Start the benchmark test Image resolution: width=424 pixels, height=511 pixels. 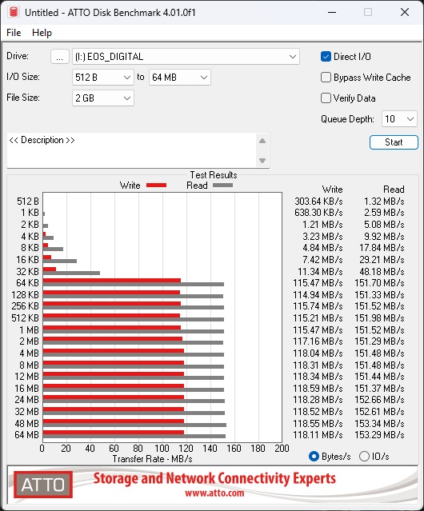(x=394, y=142)
